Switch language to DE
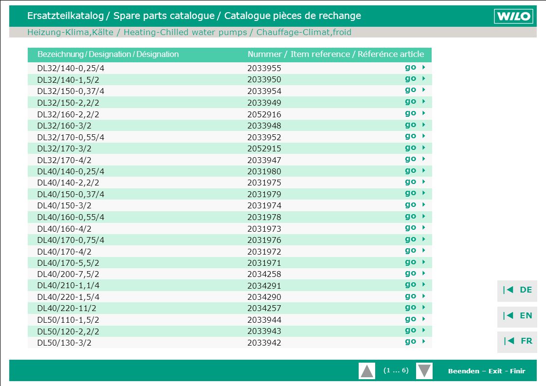The width and height of the screenshot is (546, 386). click(x=517, y=290)
